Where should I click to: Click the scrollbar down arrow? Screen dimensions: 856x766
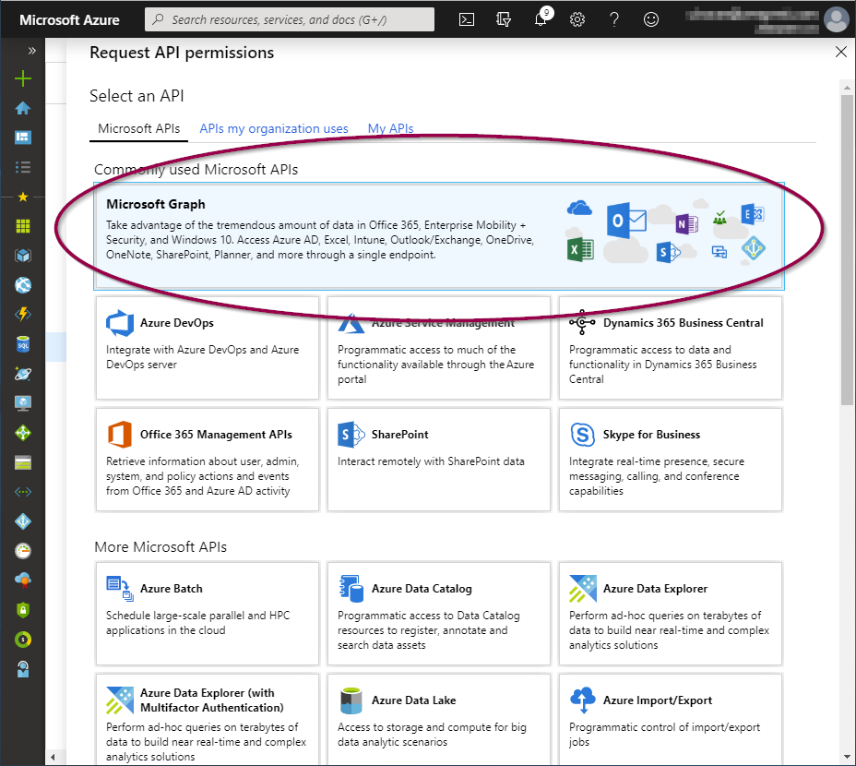pyautogui.click(x=847, y=758)
